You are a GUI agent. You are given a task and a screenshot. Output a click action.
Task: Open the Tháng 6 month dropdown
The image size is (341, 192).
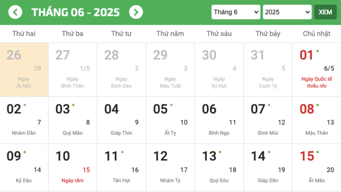pos(236,12)
